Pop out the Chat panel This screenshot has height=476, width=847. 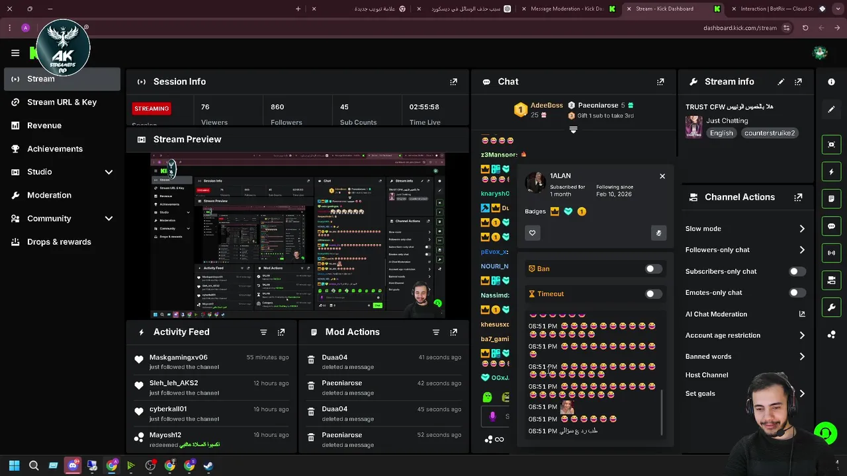coord(660,82)
